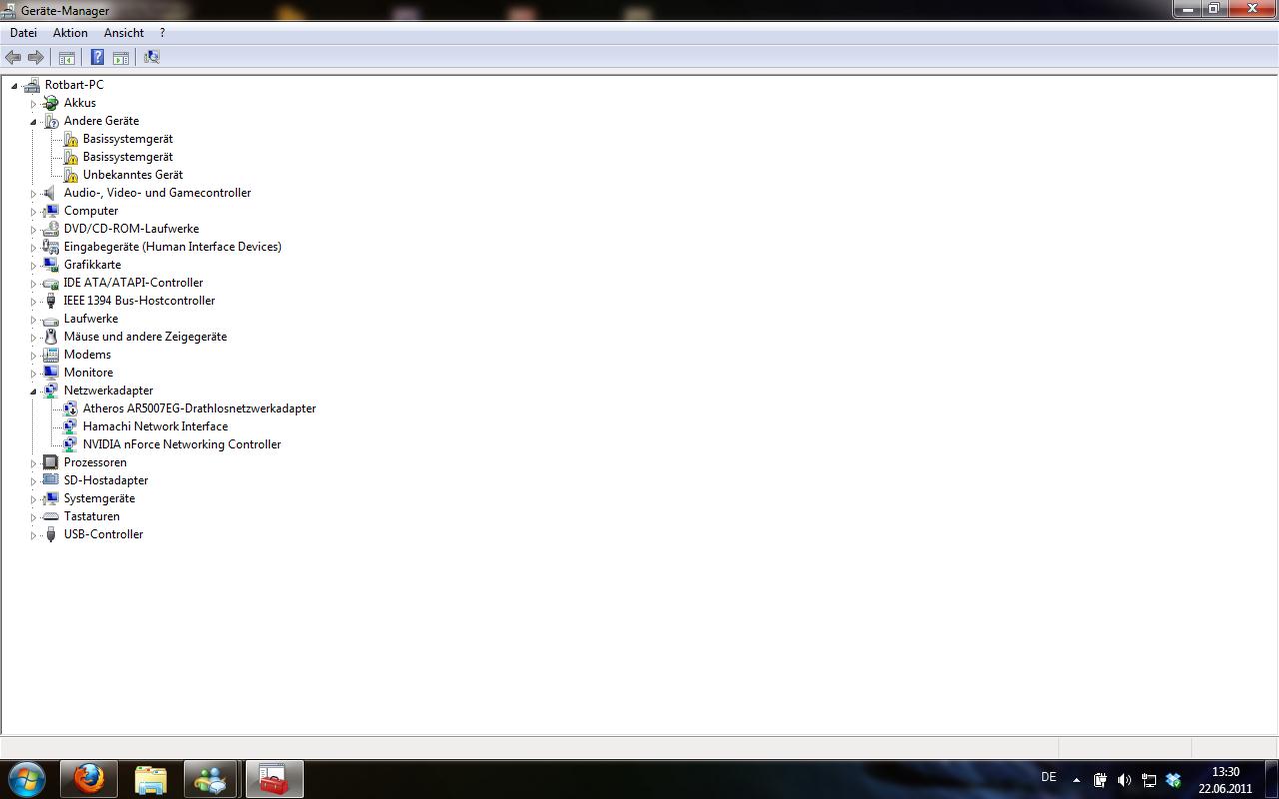Click the network tray icon
1279x799 pixels.
(x=1149, y=780)
